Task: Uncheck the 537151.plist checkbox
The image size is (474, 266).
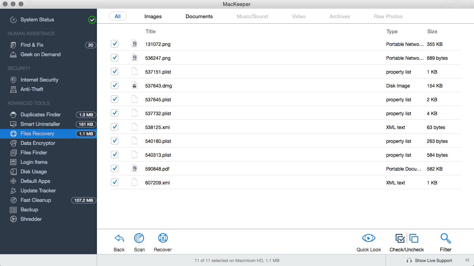Action: coord(115,72)
